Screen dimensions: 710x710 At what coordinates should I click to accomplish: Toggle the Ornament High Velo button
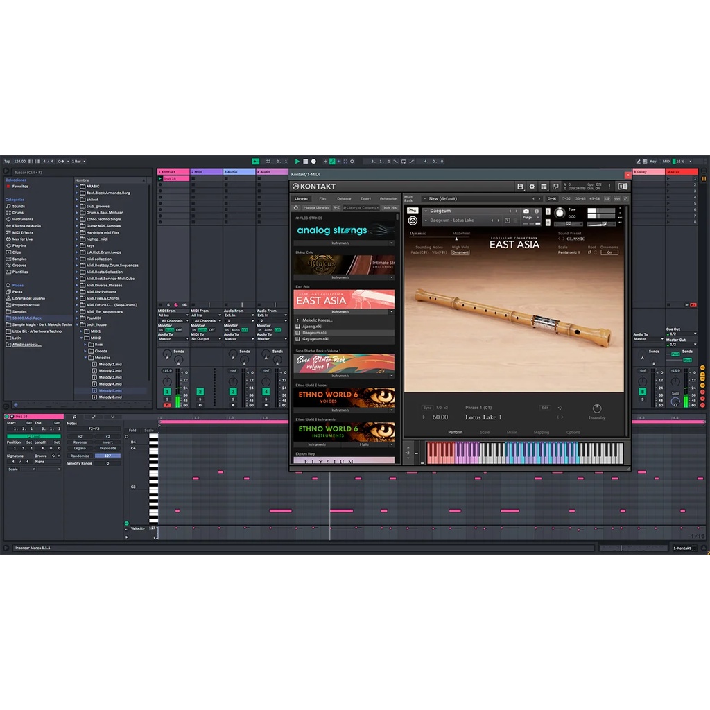460,252
